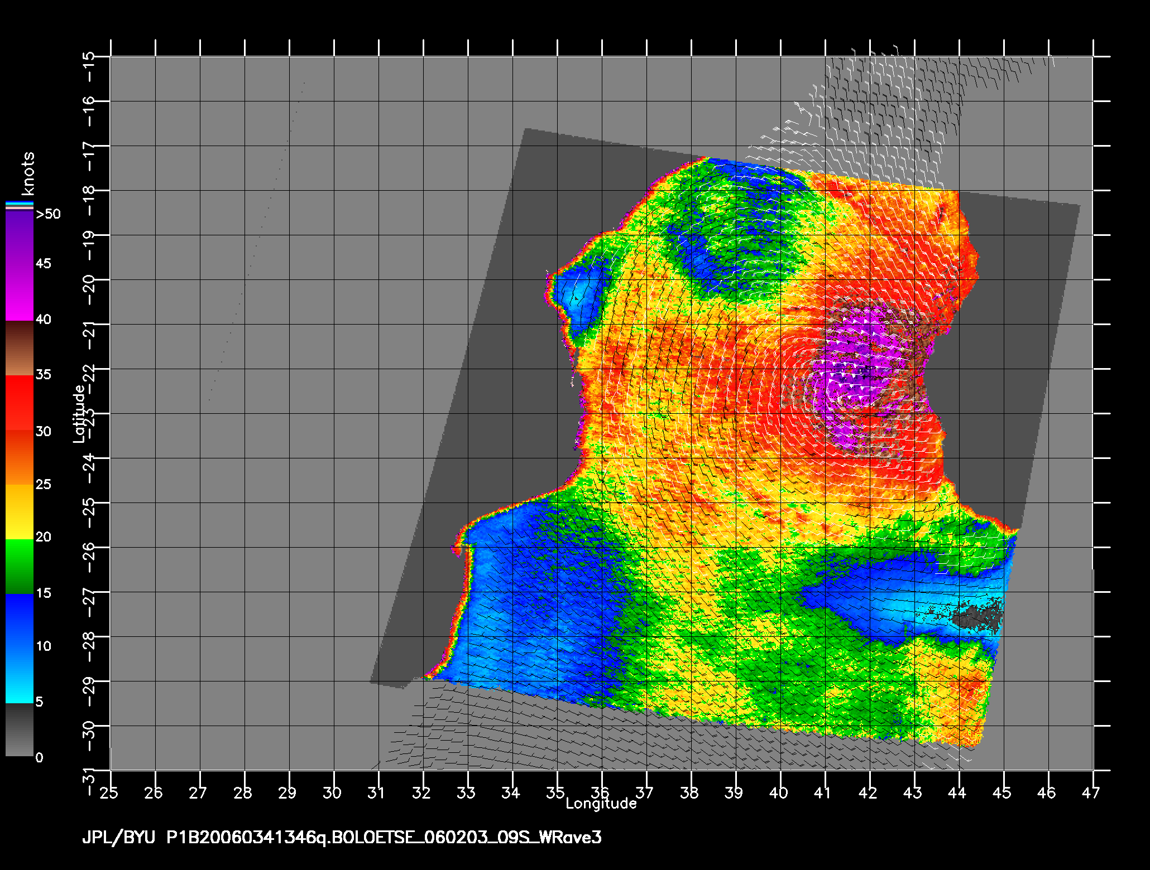The height and width of the screenshot is (870, 1150).
Task: Click the '20' knots colorbar label
Action: (x=44, y=536)
